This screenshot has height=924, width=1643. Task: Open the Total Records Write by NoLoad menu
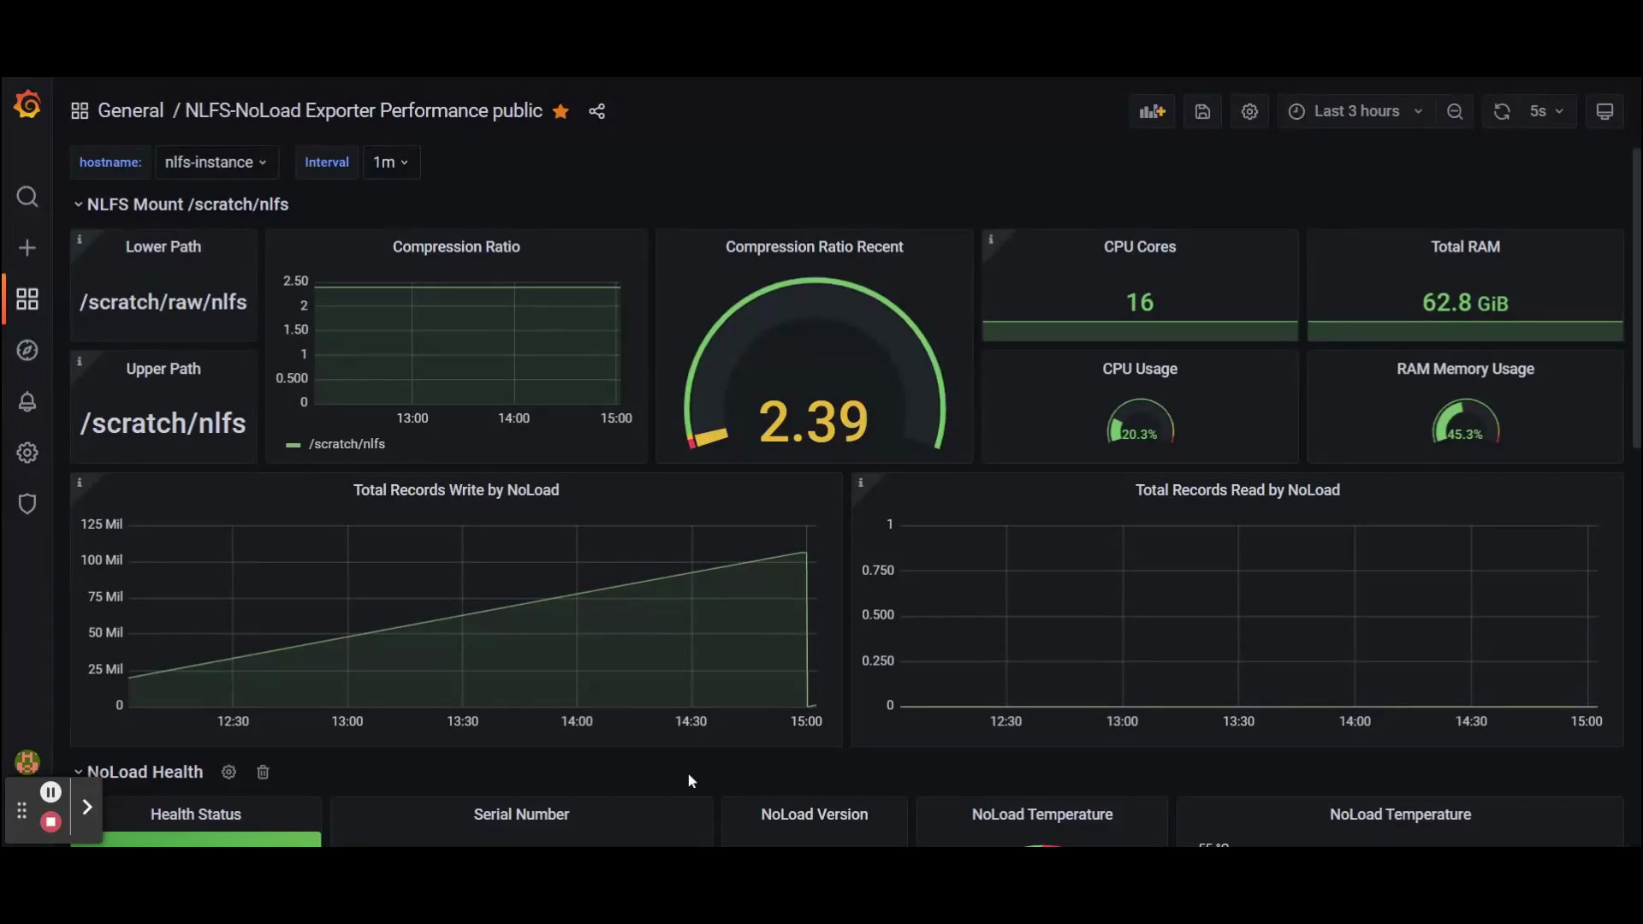click(x=456, y=490)
